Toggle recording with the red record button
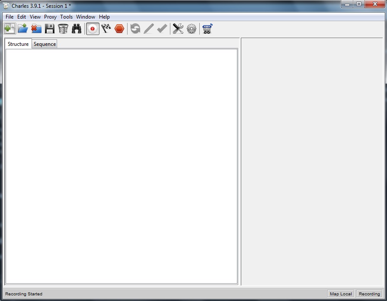This screenshot has width=387, height=301. [93, 29]
